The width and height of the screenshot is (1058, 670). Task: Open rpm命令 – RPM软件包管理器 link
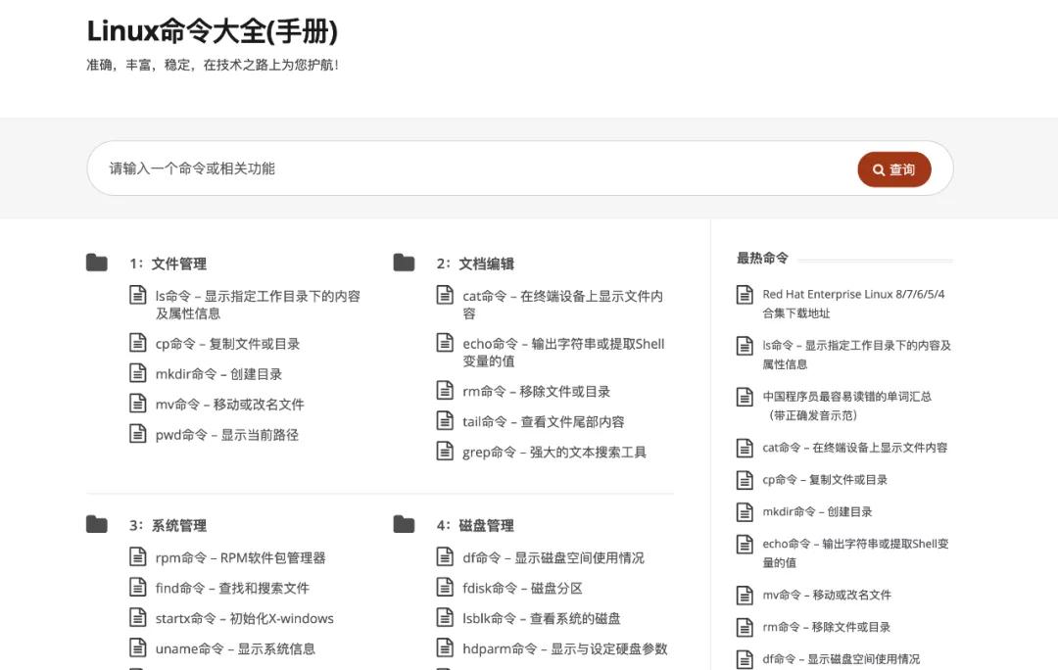pos(240,558)
